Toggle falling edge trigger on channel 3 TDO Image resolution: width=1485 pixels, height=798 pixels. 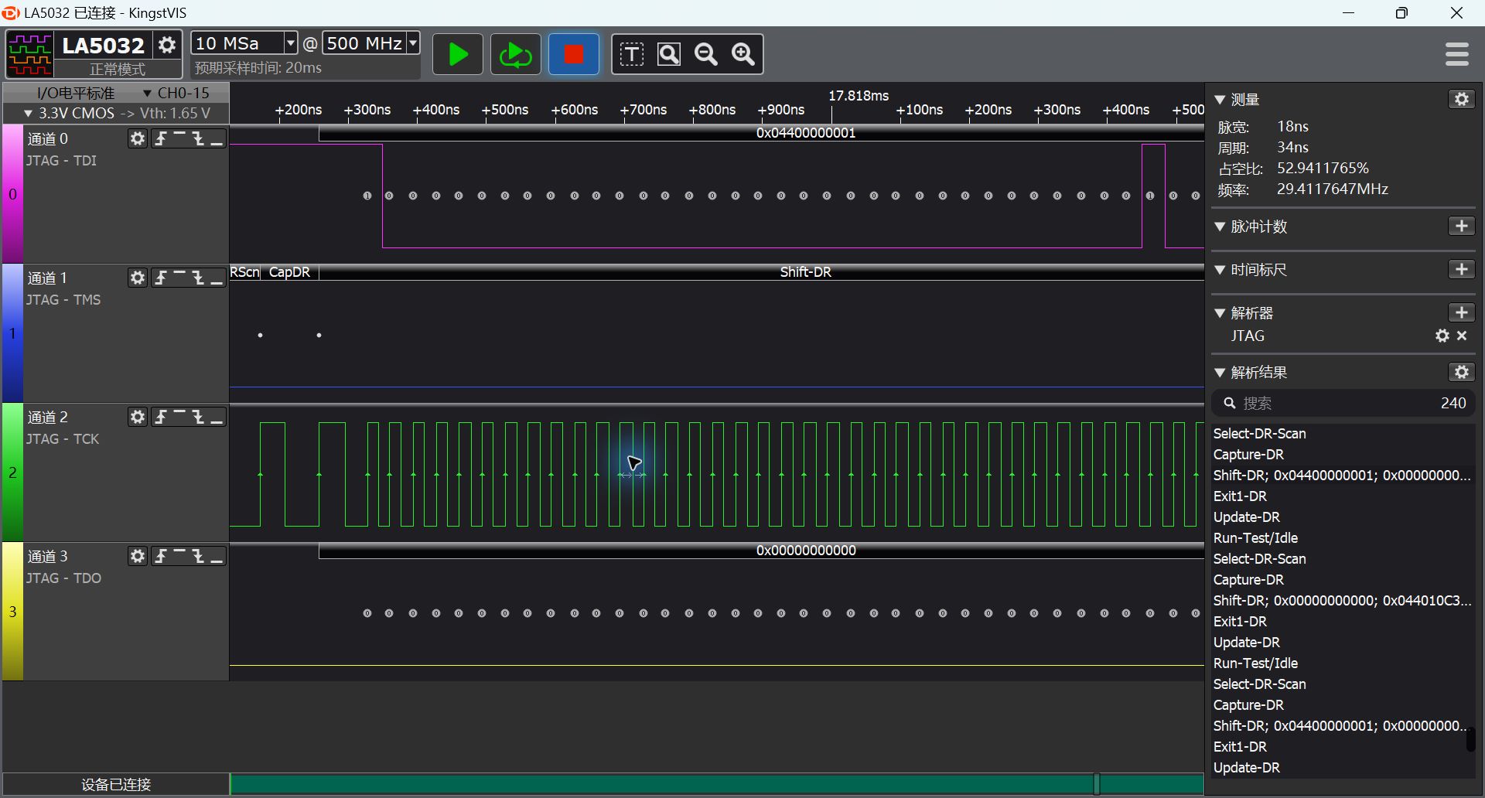(x=198, y=556)
